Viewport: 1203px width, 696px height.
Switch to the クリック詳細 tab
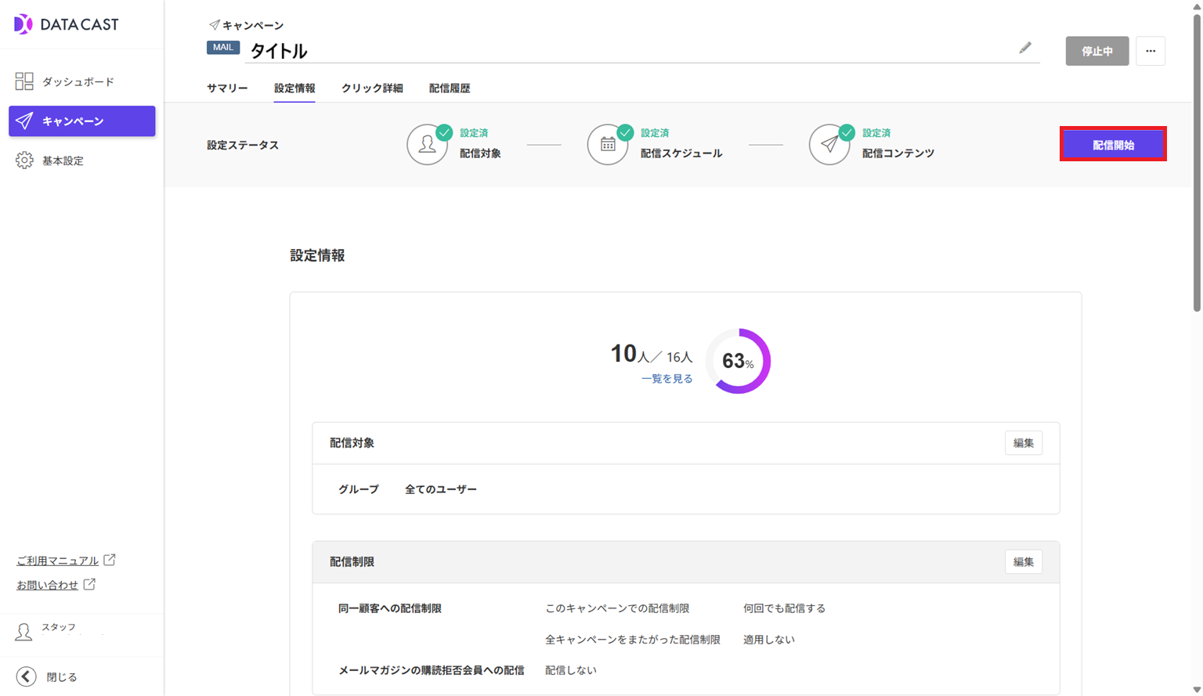click(x=372, y=88)
